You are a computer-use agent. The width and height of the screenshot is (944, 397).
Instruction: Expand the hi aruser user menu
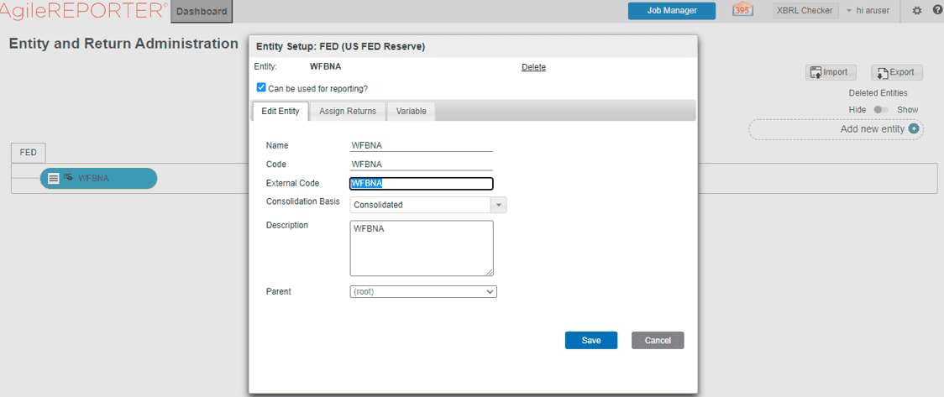pyautogui.click(x=868, y=11)
